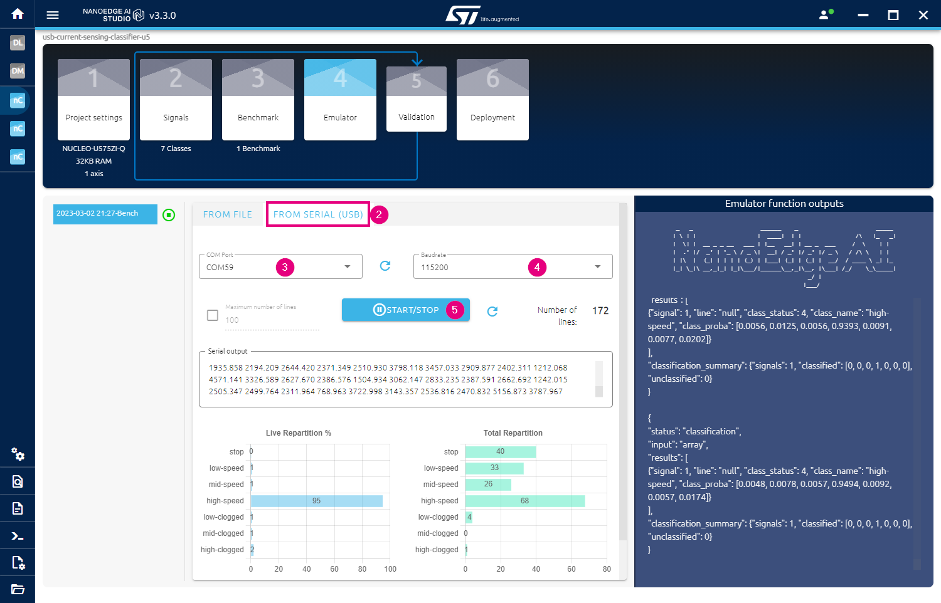Open the folder icon in sidebar
The height and width of the screenshot is (603, 941).
(18, 589)
